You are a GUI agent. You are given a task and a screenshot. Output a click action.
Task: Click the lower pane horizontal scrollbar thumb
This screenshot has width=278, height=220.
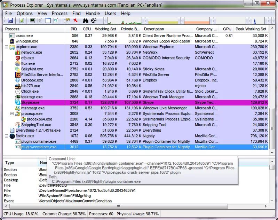pos(119,206)
